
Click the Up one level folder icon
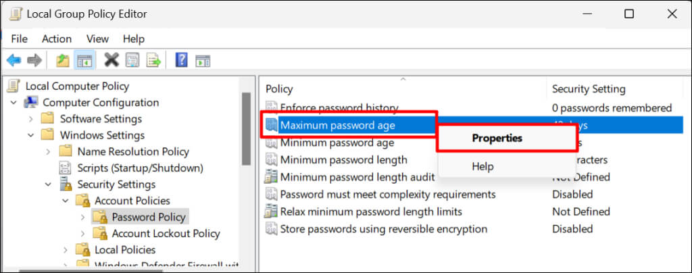[x=63, y=61]
